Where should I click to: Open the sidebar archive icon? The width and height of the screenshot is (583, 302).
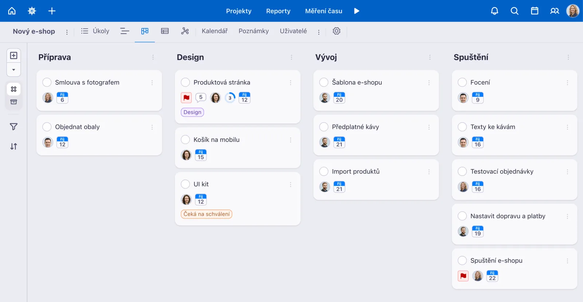click(13, 102)
